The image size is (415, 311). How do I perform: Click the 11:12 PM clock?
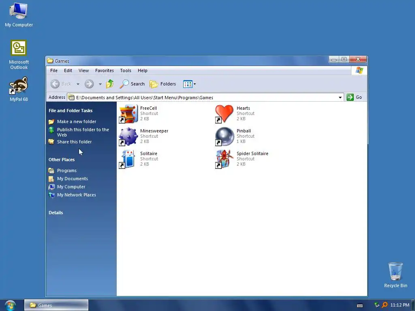tap(400, 305)
